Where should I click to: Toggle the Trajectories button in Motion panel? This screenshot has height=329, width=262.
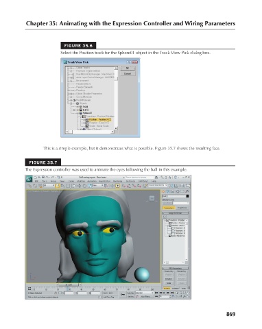182,208
